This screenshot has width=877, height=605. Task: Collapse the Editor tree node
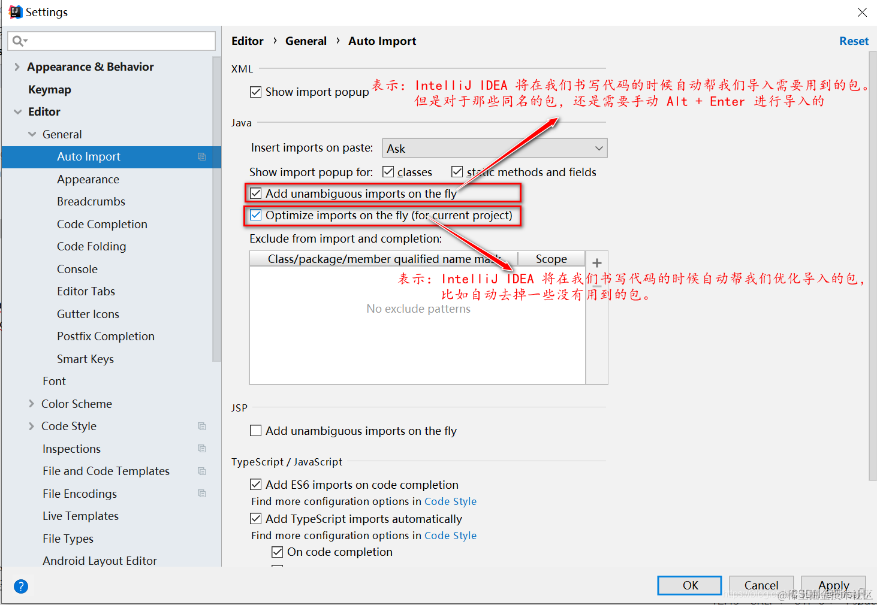[17, 112]
